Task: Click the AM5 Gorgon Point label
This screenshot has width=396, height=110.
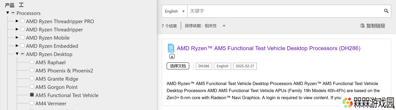Action: tap(56, 87)
